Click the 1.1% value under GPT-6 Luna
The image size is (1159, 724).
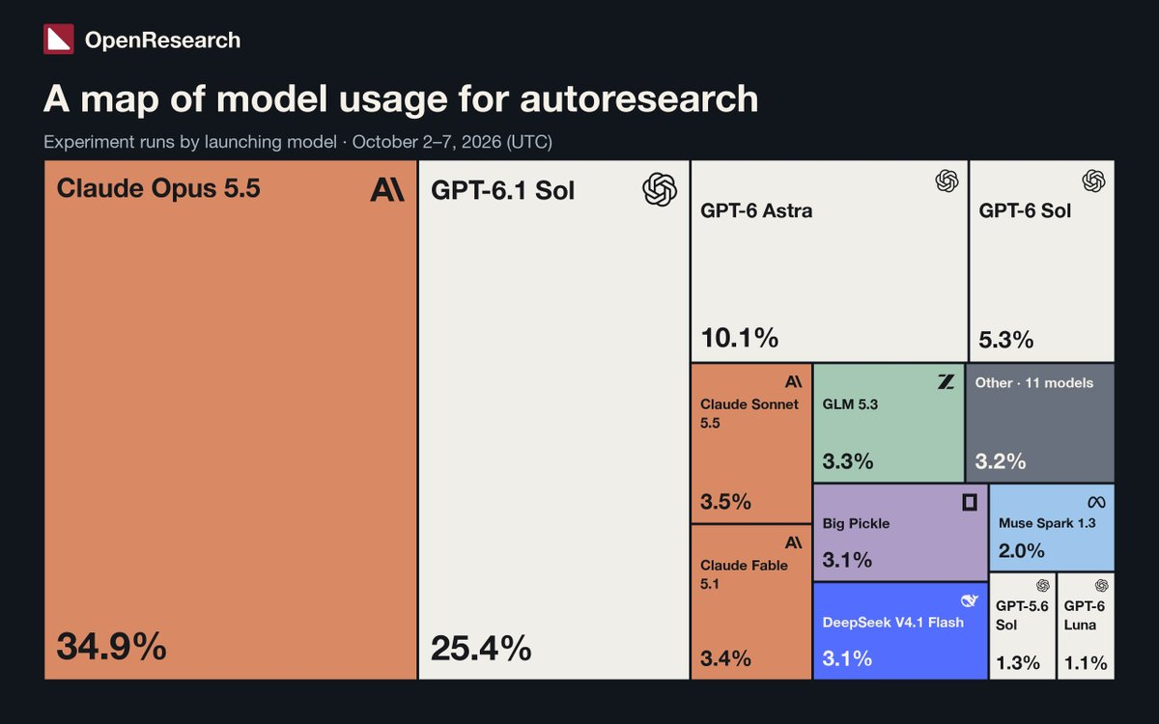click(1086, 663)
